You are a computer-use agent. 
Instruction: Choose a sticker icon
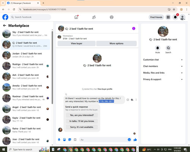pos(70,140)
